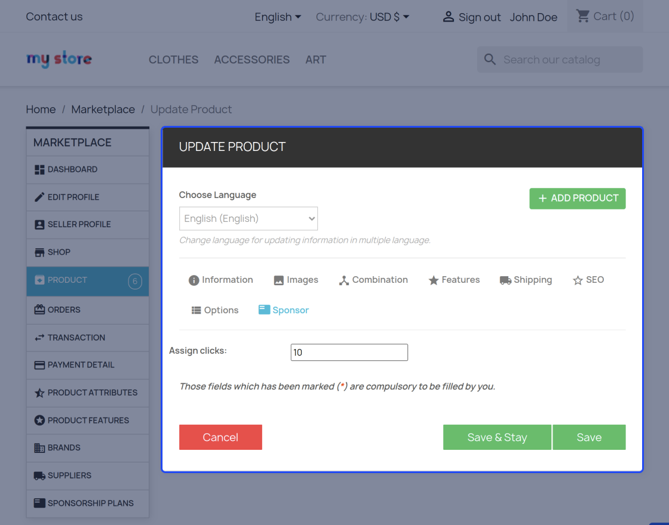The height and width of the screenshot is (525, 669).
Task: Click the Payment Detail card icon
Action: pos(39,365)
